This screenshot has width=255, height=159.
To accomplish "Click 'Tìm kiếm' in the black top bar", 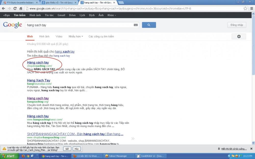I will 20,15.
